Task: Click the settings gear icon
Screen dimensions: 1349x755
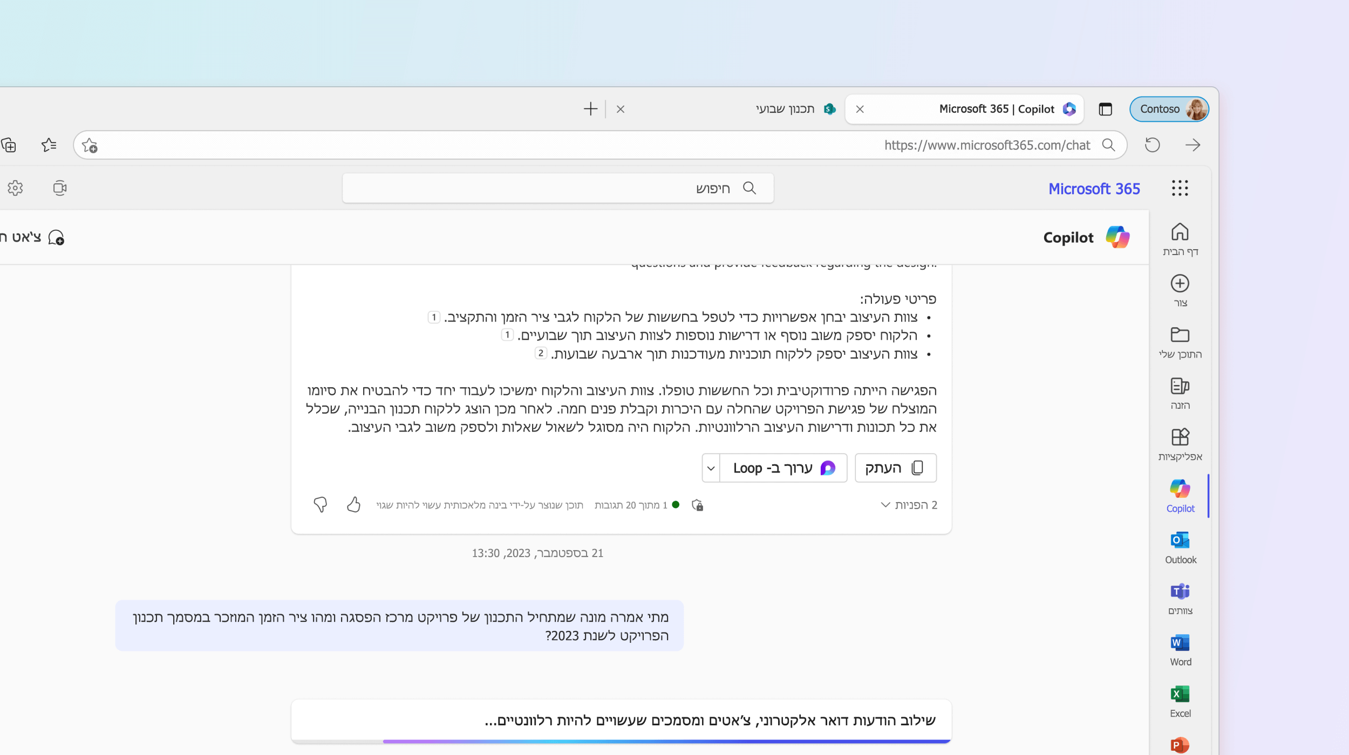Action: pos(15,188)
